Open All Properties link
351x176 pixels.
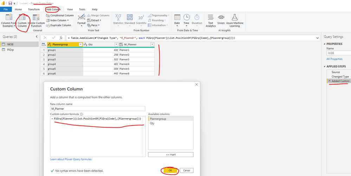pyautogui.click(x=334, y=59)
